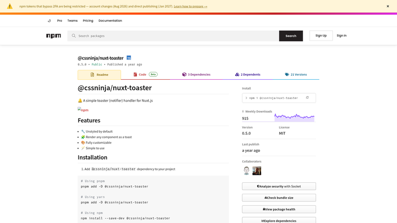Click the install command box
This screenshot has height=223, width=397.
[279, 98]
